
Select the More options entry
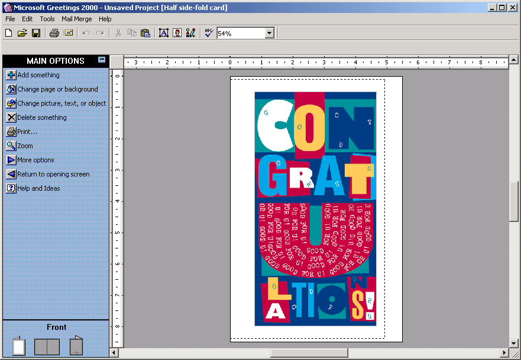pos(35,160)
